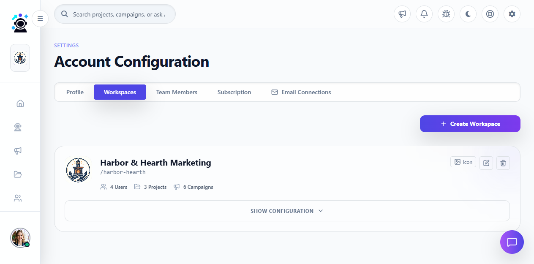The image size is (534, 264).
Task: Open Campaigns megaphone in sidebar
Action: (x=18, y=151)
